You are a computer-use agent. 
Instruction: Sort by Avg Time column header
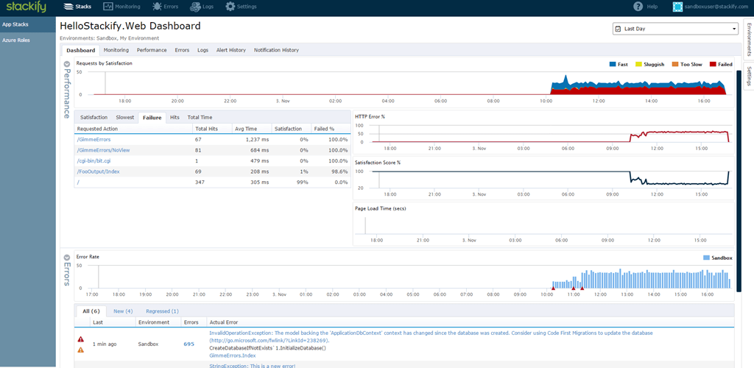[x=250, y=129]
